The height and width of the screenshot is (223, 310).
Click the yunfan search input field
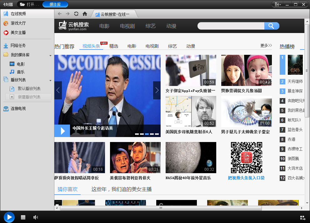pyautogui.click(x=231, y=26)
